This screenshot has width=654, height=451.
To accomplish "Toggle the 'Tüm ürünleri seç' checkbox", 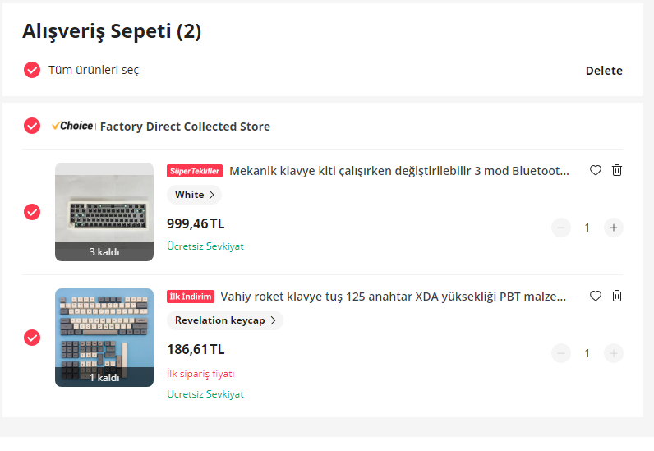I will tap(32, 70).
